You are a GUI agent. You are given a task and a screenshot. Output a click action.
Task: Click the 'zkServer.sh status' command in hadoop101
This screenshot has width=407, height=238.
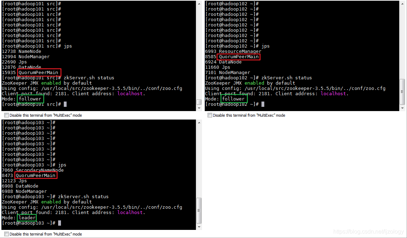coord(89,78)
